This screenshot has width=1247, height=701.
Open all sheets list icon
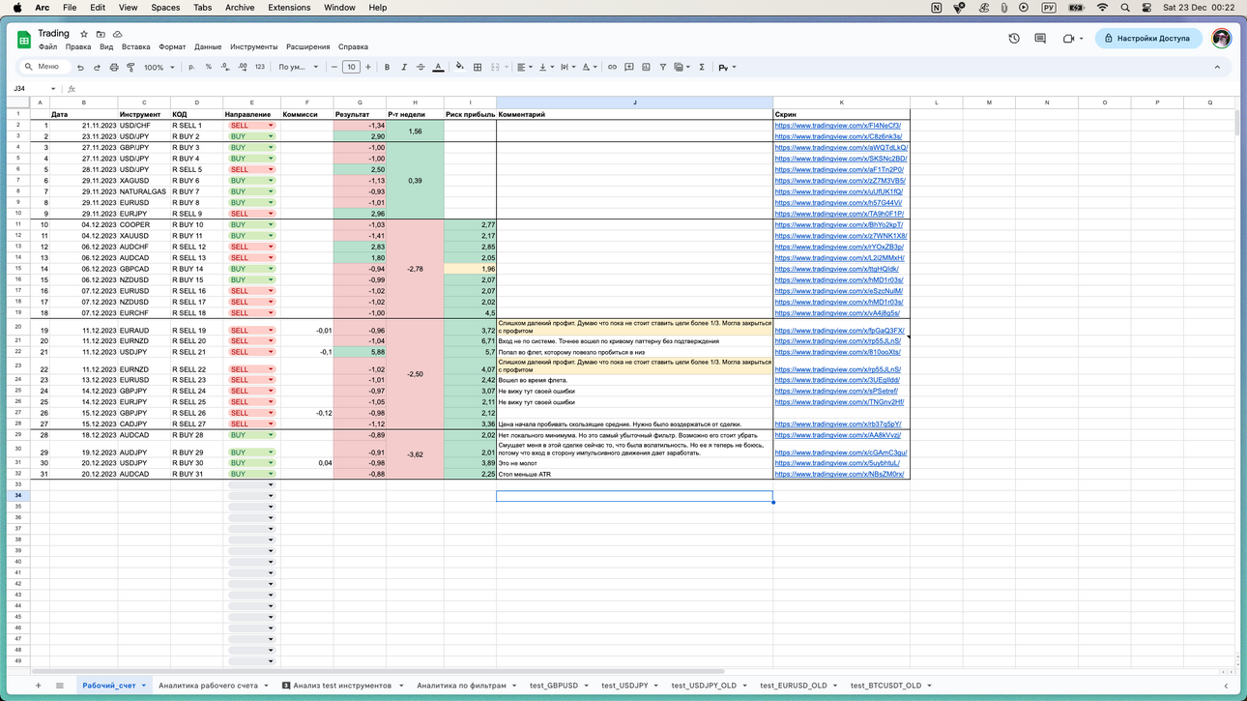click(60, 686)
